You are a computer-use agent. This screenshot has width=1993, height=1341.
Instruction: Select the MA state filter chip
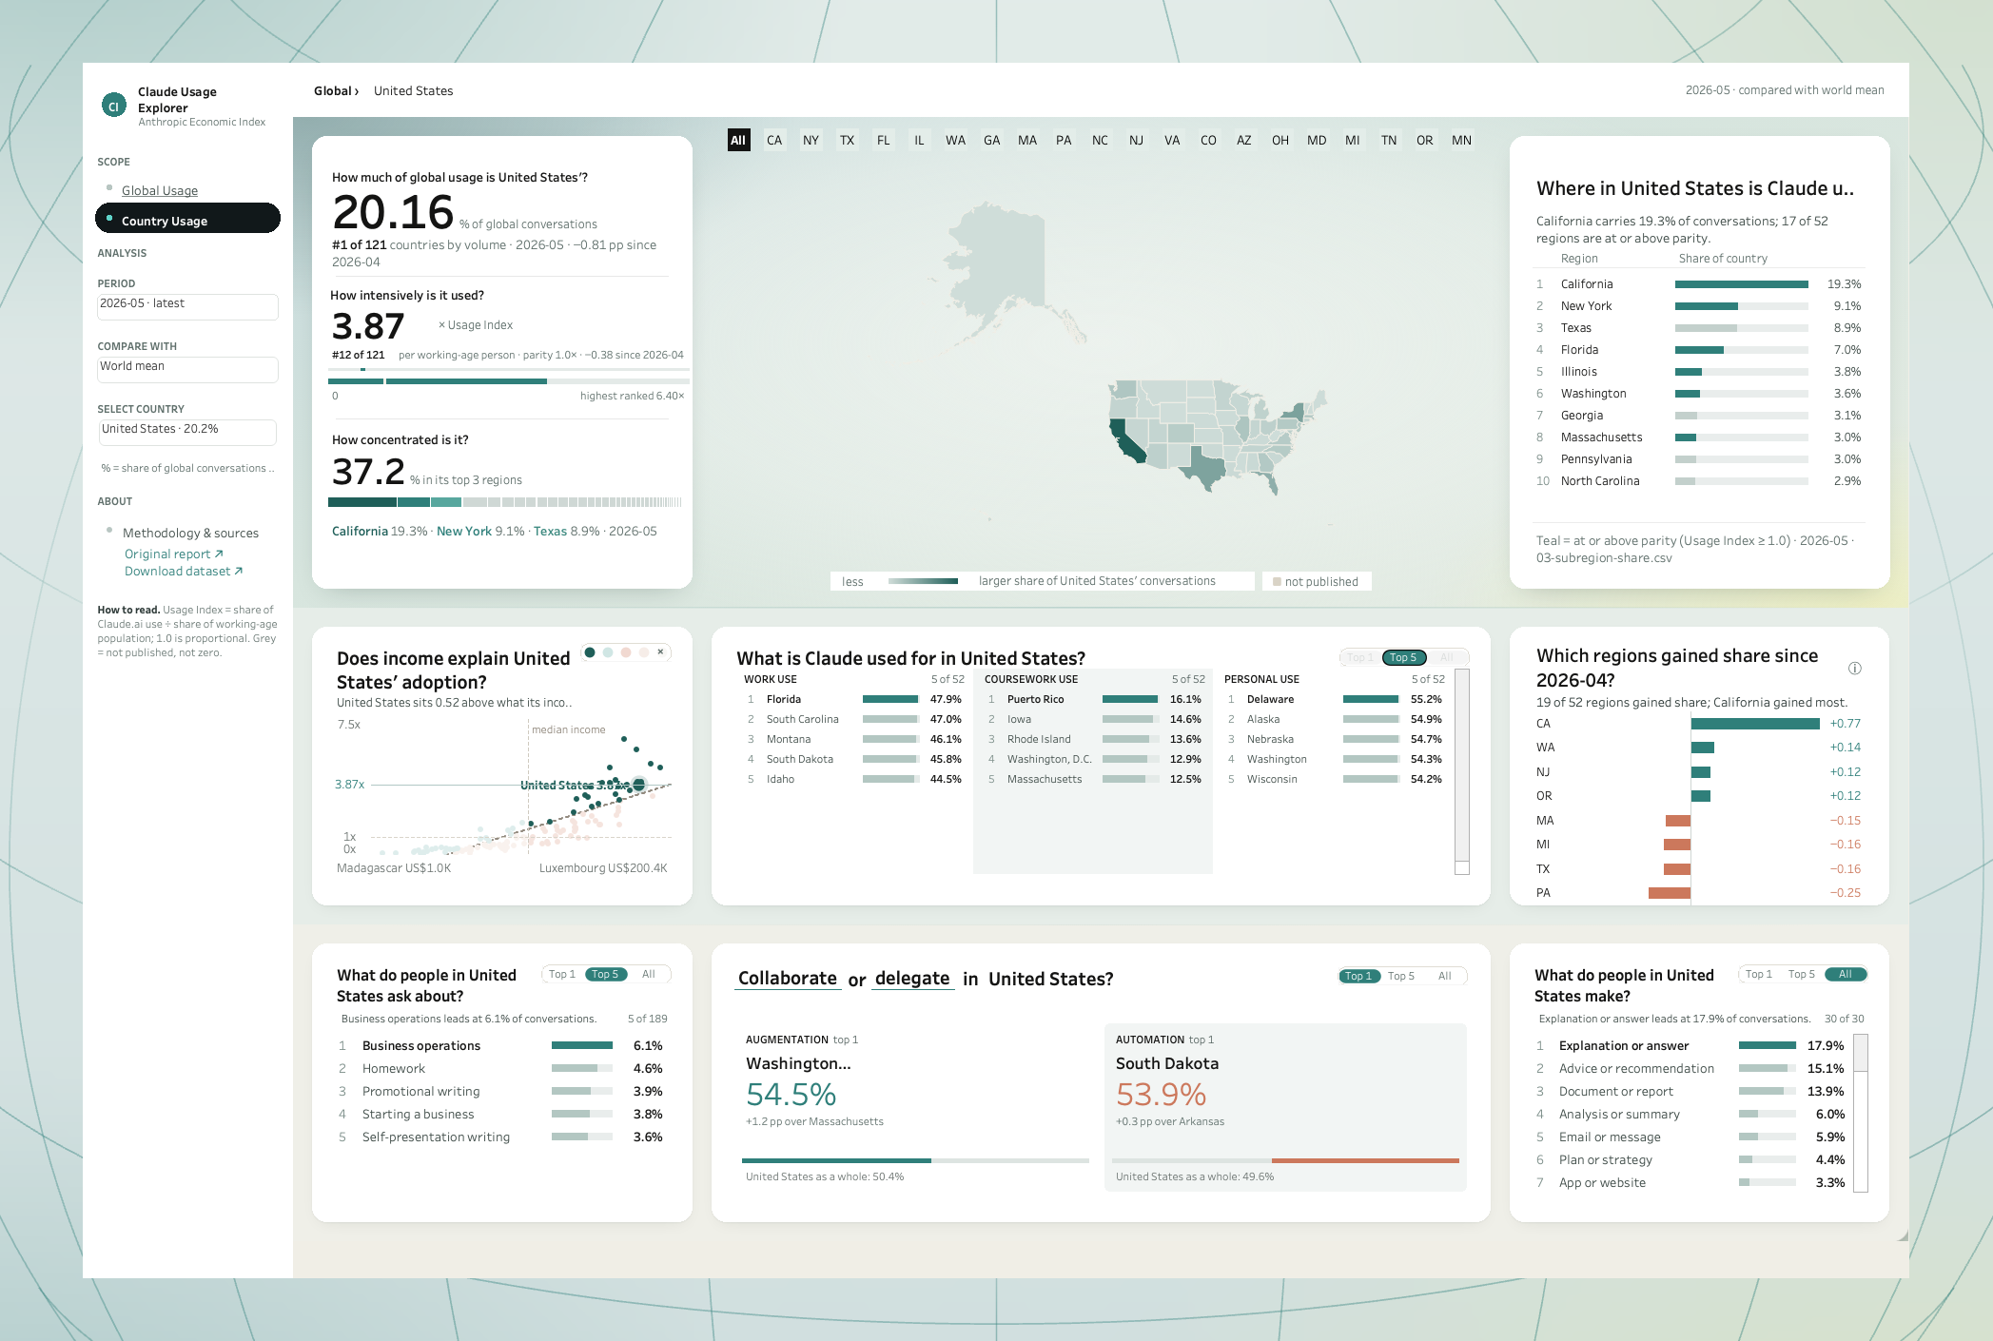pyautogui.click(x=1027, y=140)
